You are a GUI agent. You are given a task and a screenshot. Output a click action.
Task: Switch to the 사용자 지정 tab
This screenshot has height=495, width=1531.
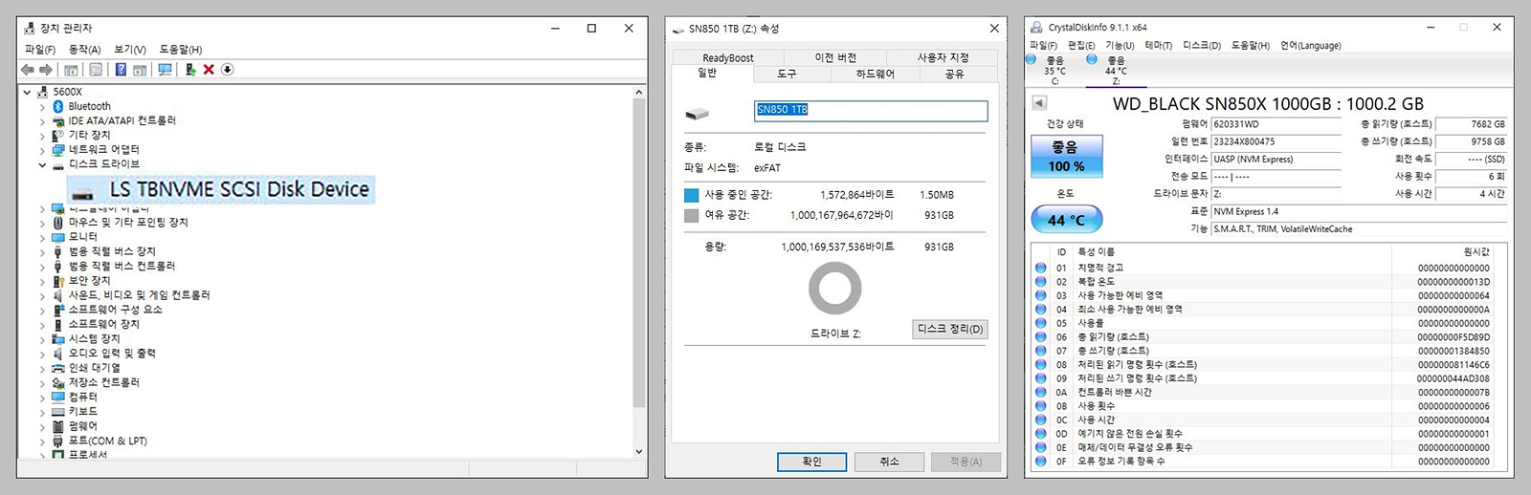[943, 57]
